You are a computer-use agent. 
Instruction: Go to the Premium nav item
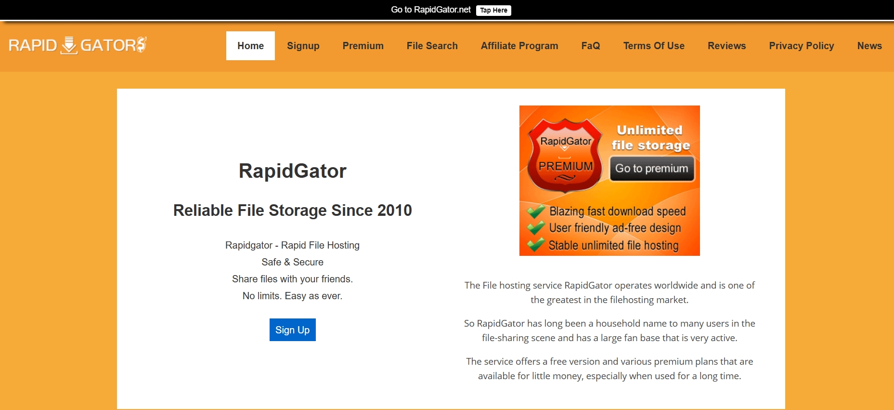363,46
